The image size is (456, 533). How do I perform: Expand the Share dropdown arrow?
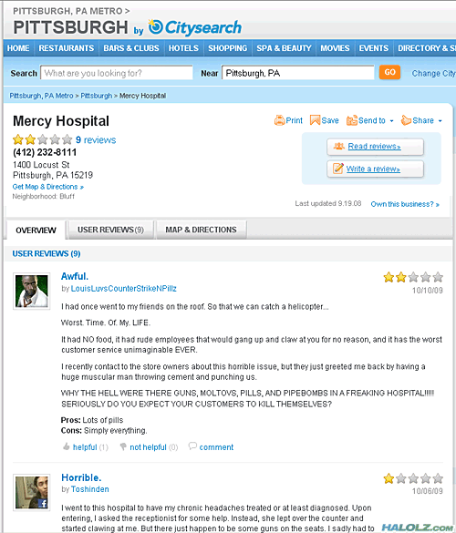point(440,121)
